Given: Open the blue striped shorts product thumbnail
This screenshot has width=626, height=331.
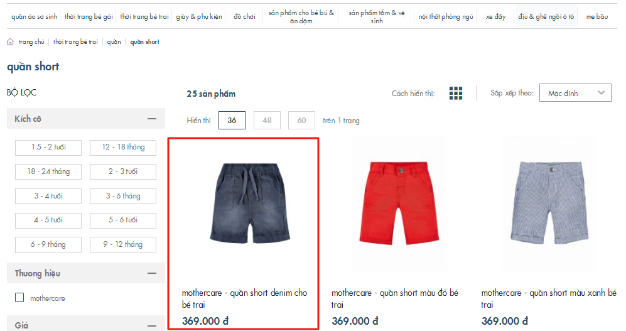Looking at the screenshot, I should [x=549, y=203].
